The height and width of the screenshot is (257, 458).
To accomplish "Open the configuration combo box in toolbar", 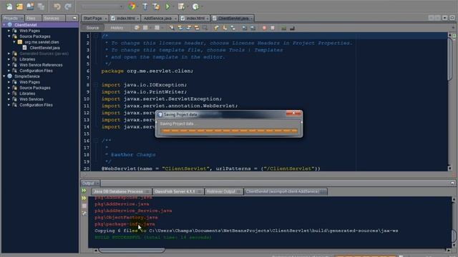I will (x=102, y=6).
